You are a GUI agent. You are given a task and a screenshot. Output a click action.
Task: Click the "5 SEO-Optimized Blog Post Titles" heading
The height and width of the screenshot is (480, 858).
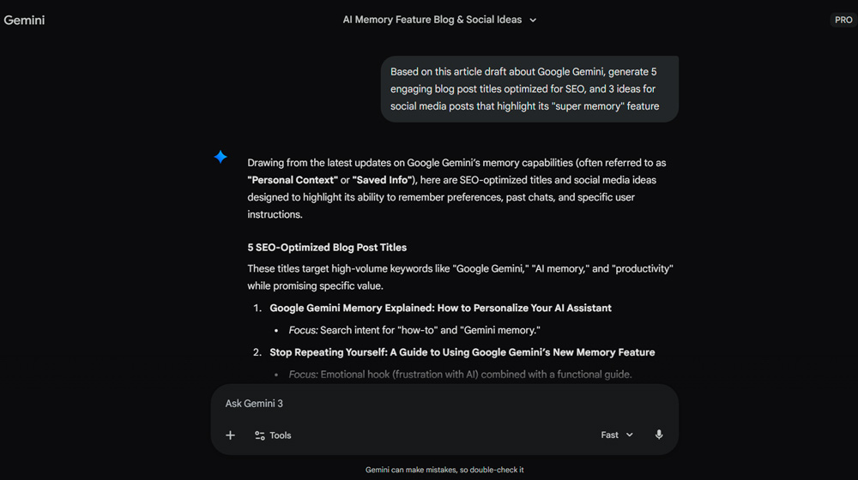pos(327,247)
